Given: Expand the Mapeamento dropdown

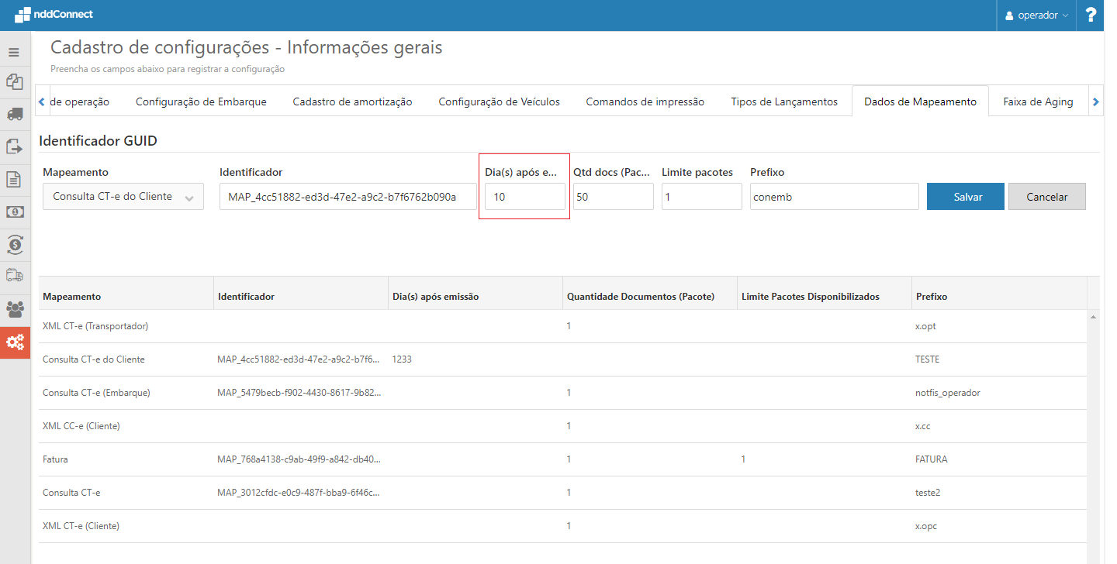Looking at the screenshot, I should pos(123,197).
